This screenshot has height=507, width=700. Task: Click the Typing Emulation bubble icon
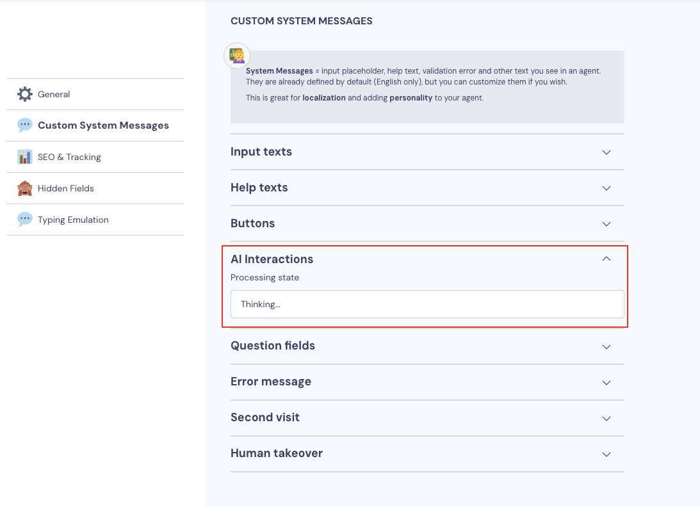pyautogui.click(x=25, y=220)
